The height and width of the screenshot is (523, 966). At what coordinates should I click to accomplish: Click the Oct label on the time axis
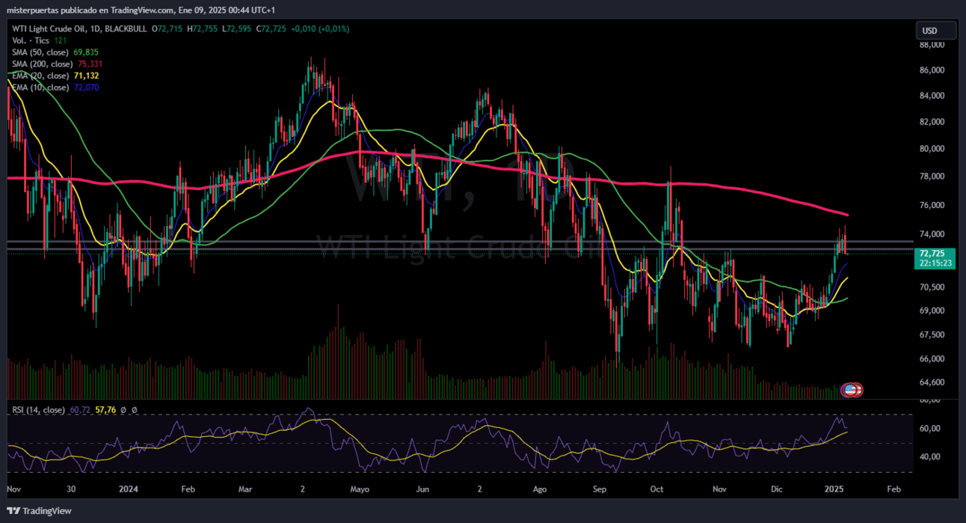657,489
